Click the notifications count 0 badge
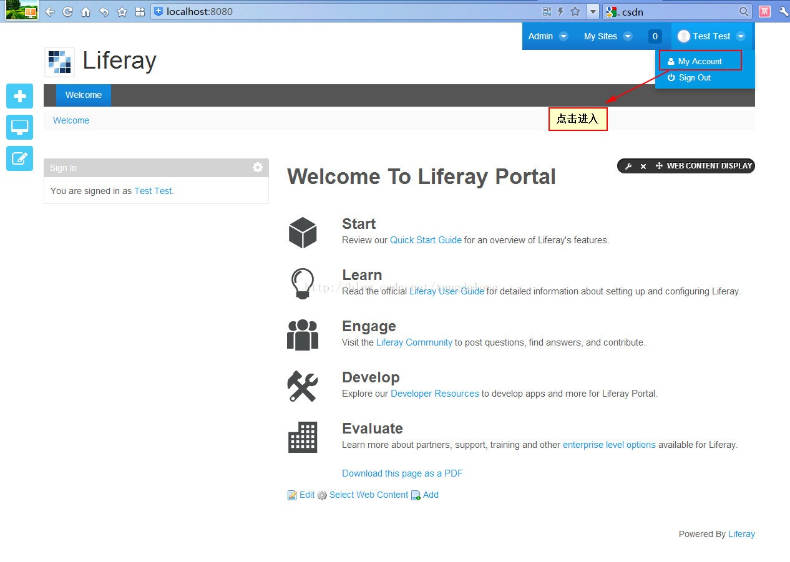This screenshot has height=562, width=790. [x=655, y=36]
